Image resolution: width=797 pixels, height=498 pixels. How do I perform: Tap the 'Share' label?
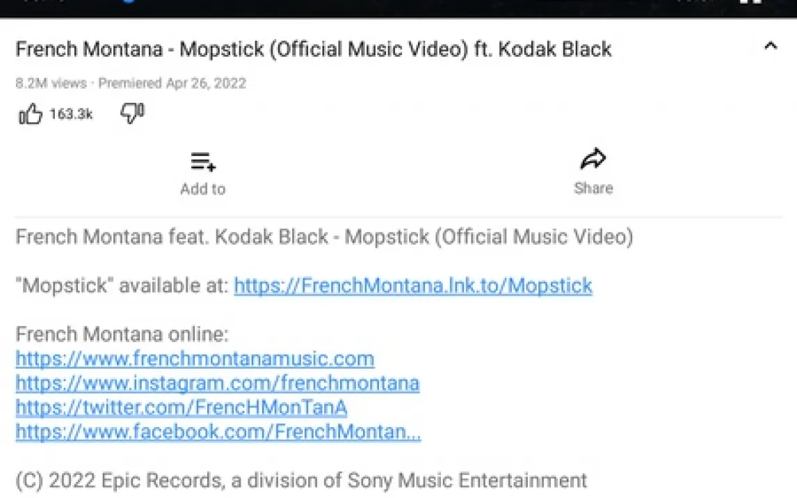coord(593,188)
